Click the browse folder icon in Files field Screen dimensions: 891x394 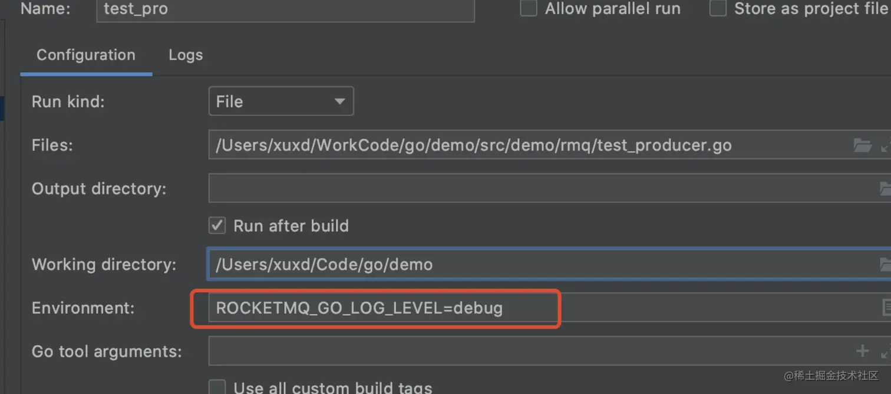(862, 145)
